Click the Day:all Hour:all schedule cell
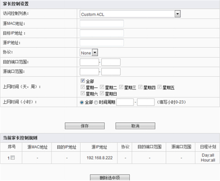Screen dimensions: 220x181 (x=208, y=158)
